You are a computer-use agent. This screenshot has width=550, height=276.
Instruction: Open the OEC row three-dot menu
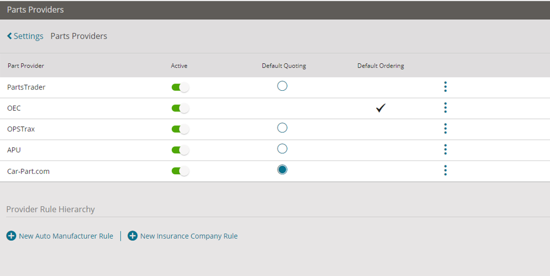(445, 108)
